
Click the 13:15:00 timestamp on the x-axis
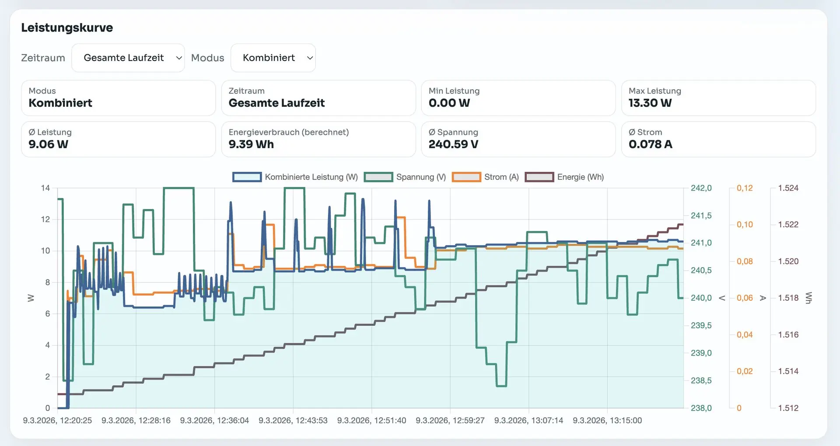pyautogui.click(x=607, y=420)
